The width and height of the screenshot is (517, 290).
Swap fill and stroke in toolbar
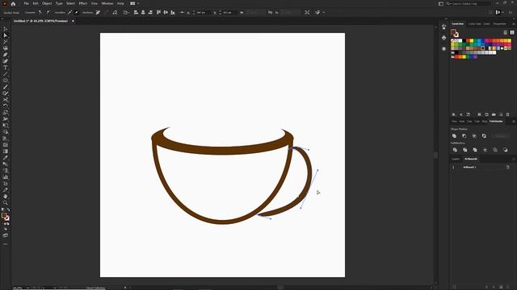(8, 209)
